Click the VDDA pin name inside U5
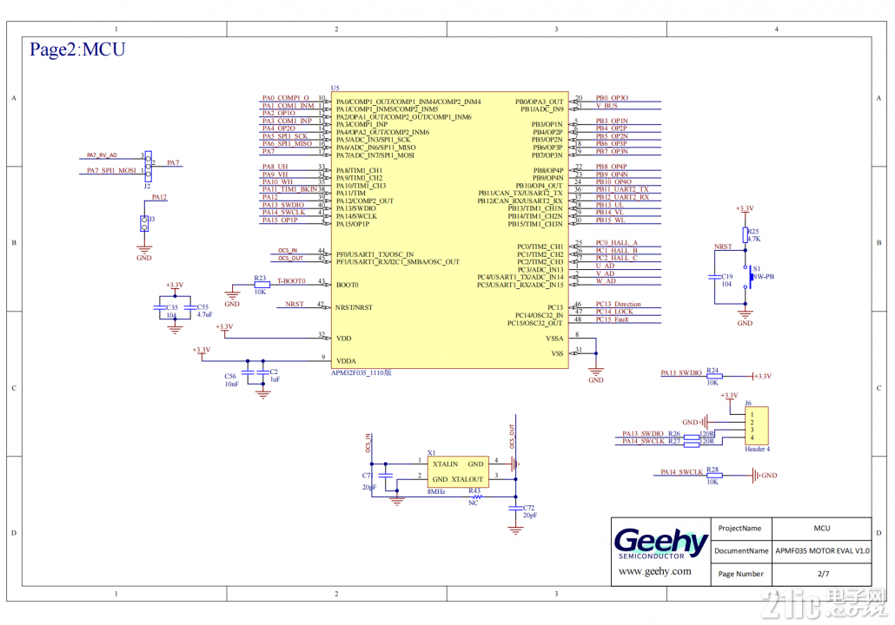The width and height of the screenshot is (895, 625). (x=346, y=361)
